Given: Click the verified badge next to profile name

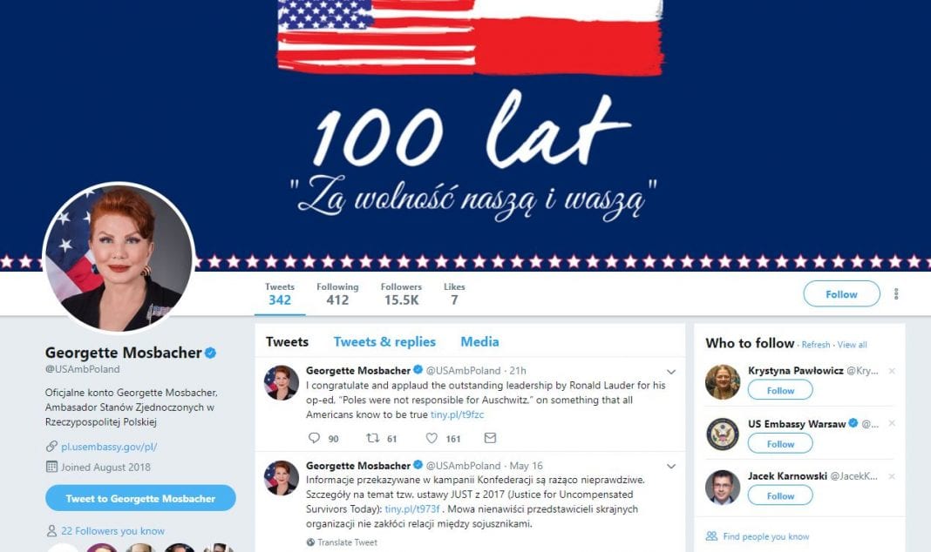Looking at the screenshot, I should (210, 353).
